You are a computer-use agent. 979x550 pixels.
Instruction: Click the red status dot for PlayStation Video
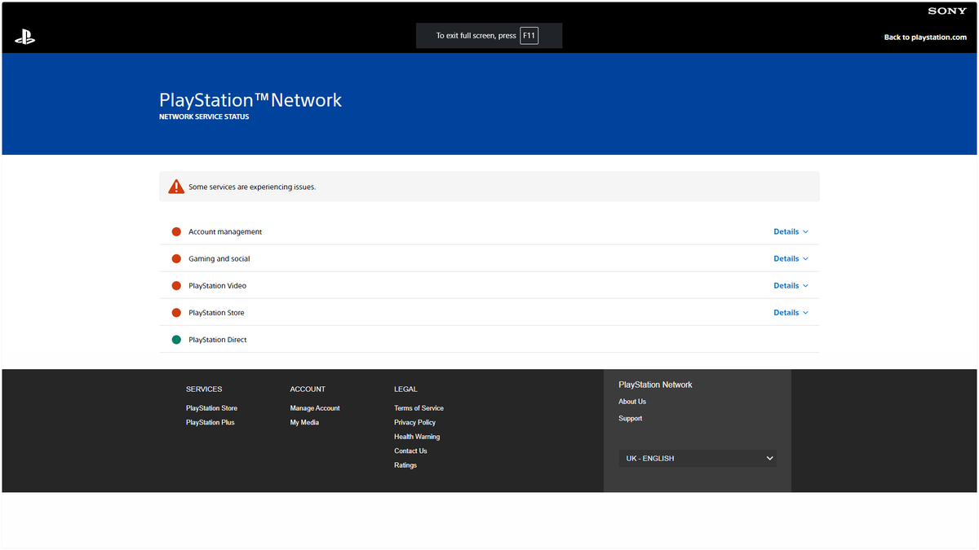point(176,286)
